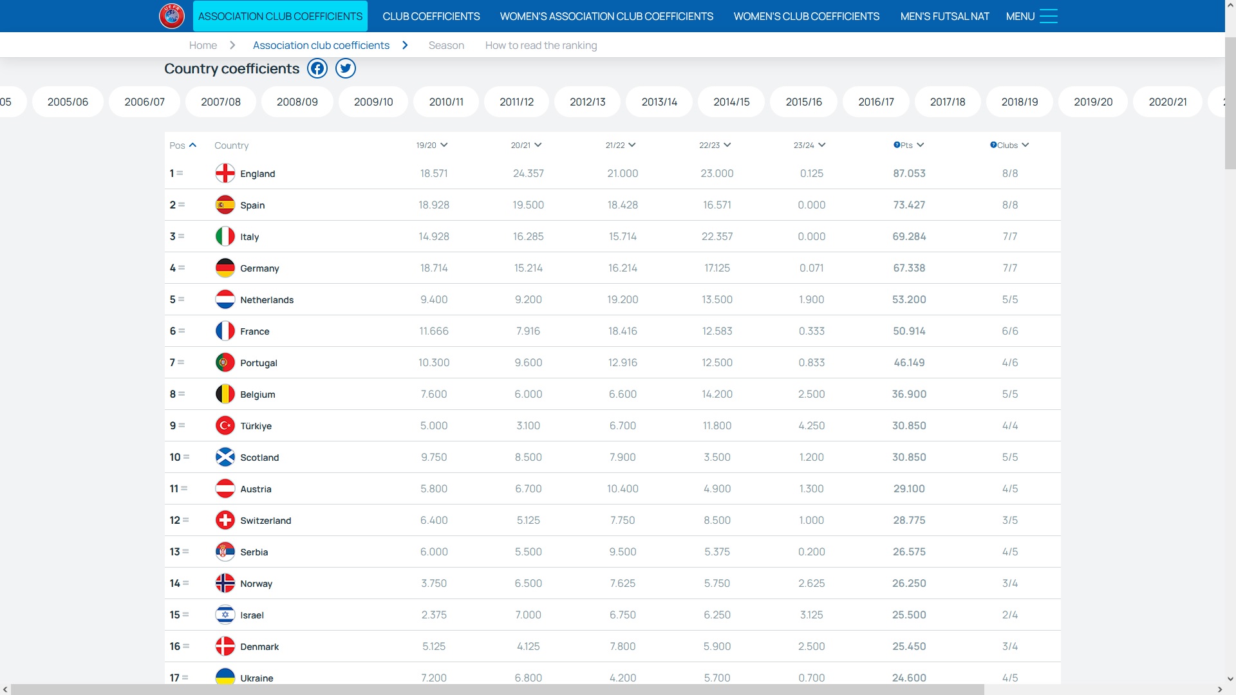This screenshot has height=695, width=1236.
Task: Click the Clubs info icon
Action: tap(993, 145)
